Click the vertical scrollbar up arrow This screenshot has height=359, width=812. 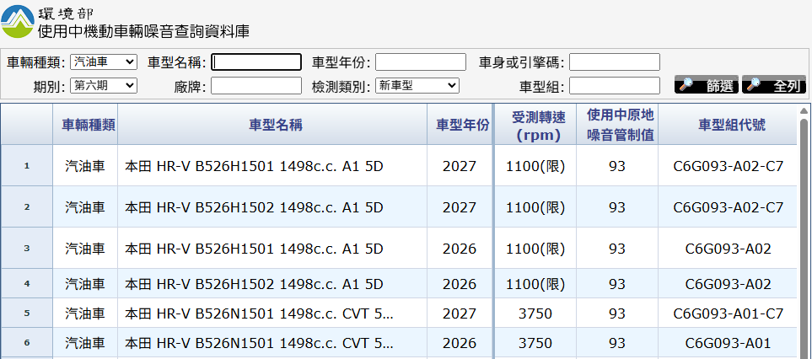804,110
